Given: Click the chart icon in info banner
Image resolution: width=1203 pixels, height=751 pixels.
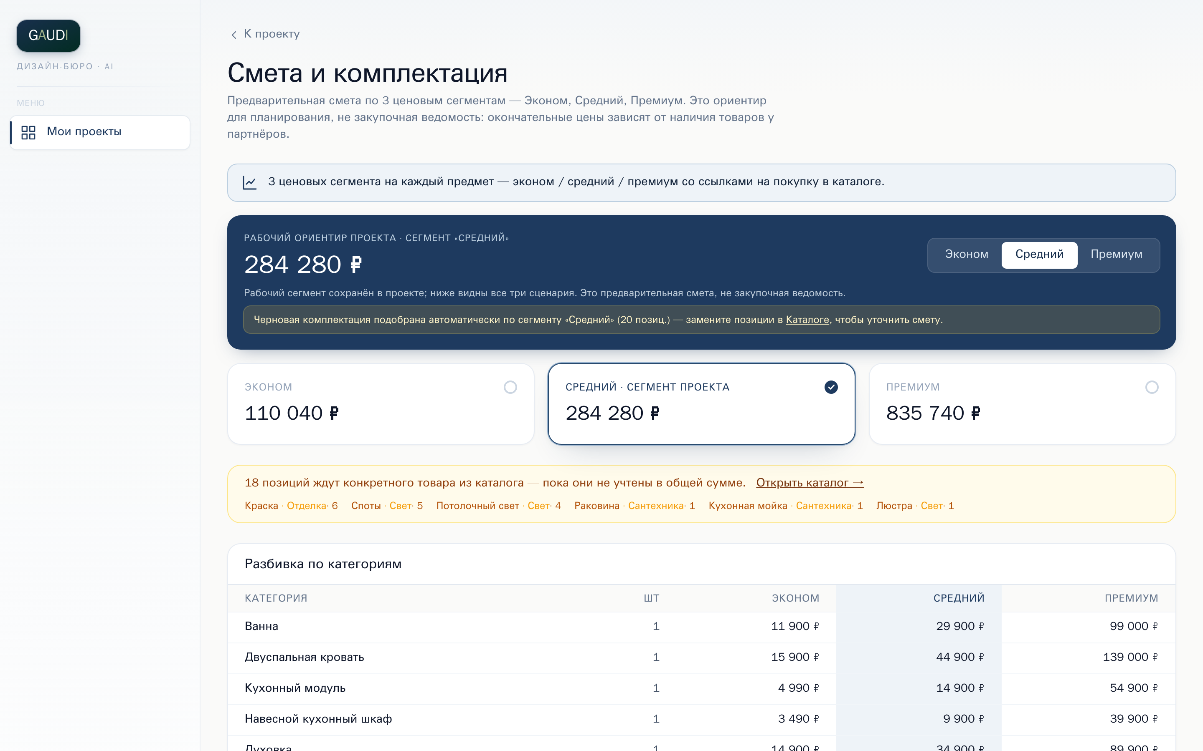Looking at the screenshot, I should click(x=249, y=182).
